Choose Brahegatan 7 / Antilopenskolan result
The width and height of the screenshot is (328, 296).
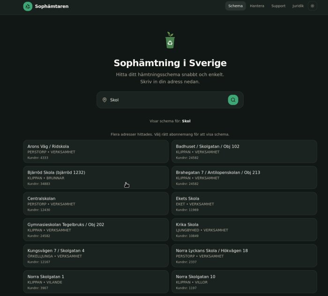pyautogui.click(x=244, y=177)
